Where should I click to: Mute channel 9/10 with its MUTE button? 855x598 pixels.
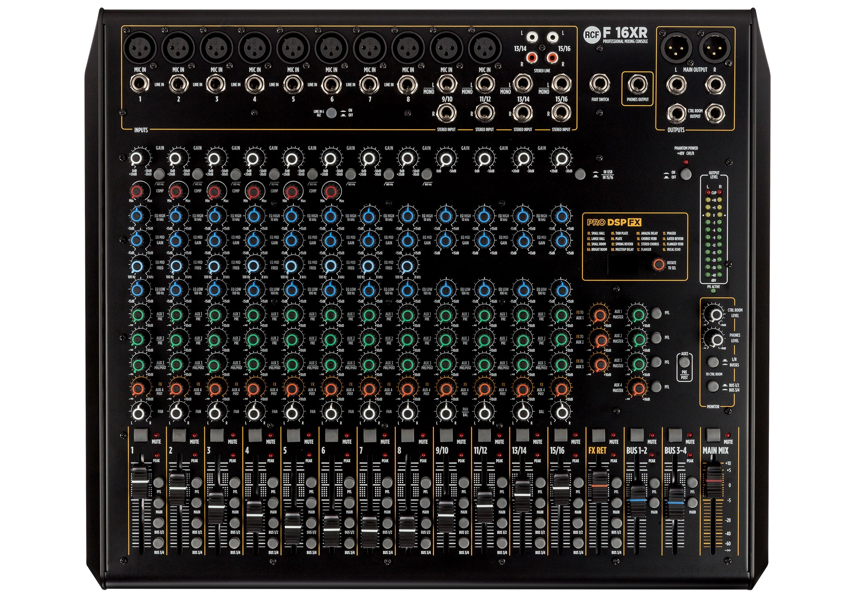446,435
